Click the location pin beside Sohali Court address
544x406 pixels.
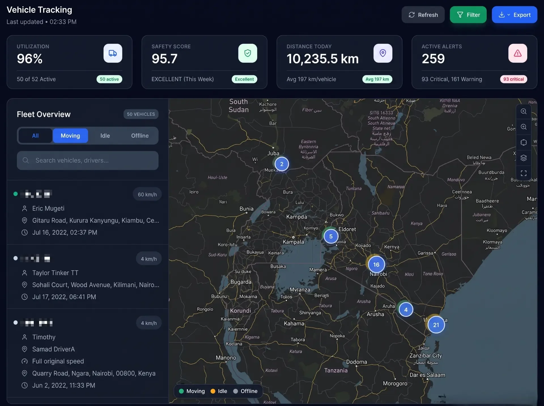25,285
